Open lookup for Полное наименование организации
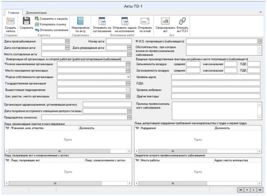267x196 pixels. (128, 64)
